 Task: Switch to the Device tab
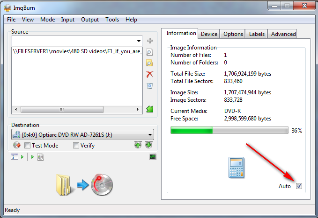(209, 34)
